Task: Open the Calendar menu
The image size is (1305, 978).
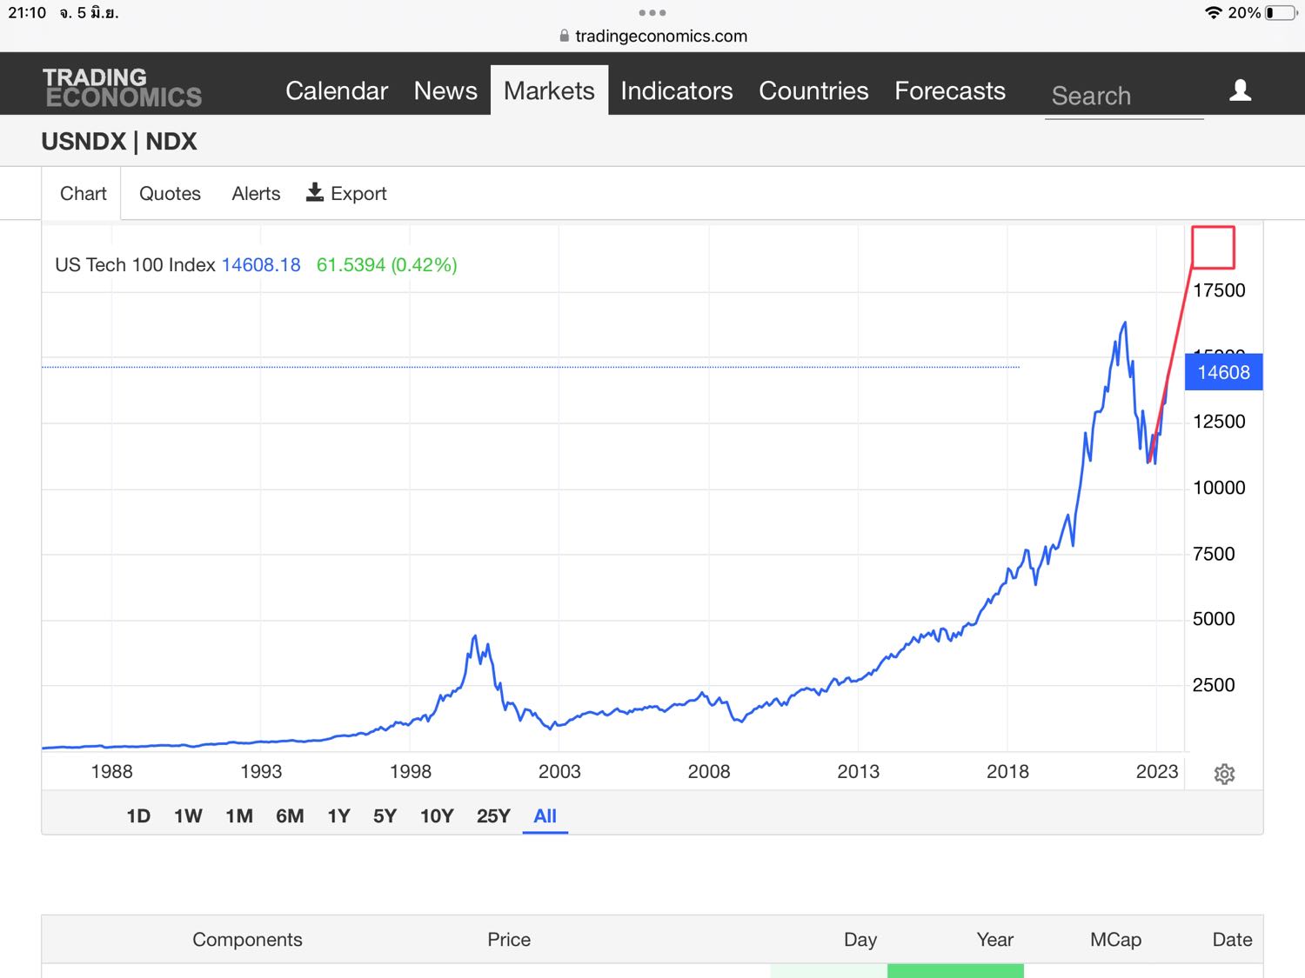Action: [337, 90]
